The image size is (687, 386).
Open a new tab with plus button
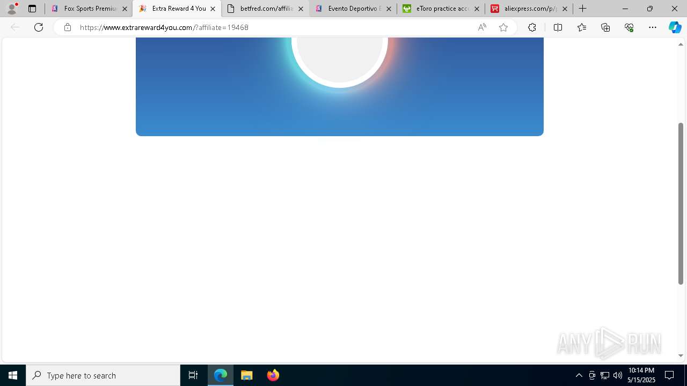coord(583,9)
